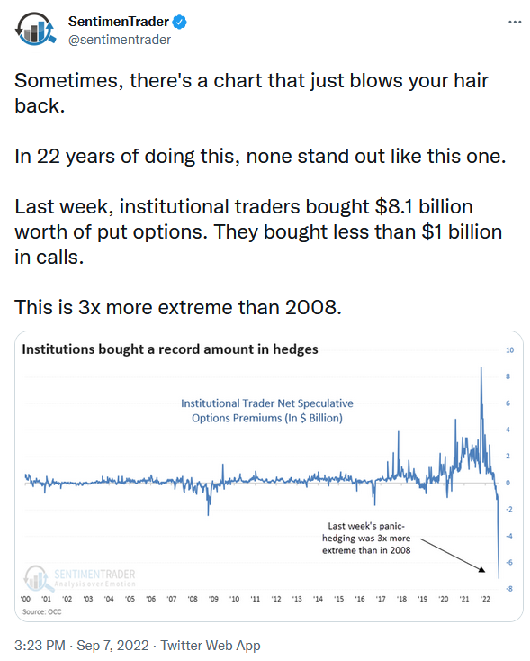This screenshot has height=661, width=530.
Task: Click the 10 value on the y-axis
Action: click(x=510, y=350)
